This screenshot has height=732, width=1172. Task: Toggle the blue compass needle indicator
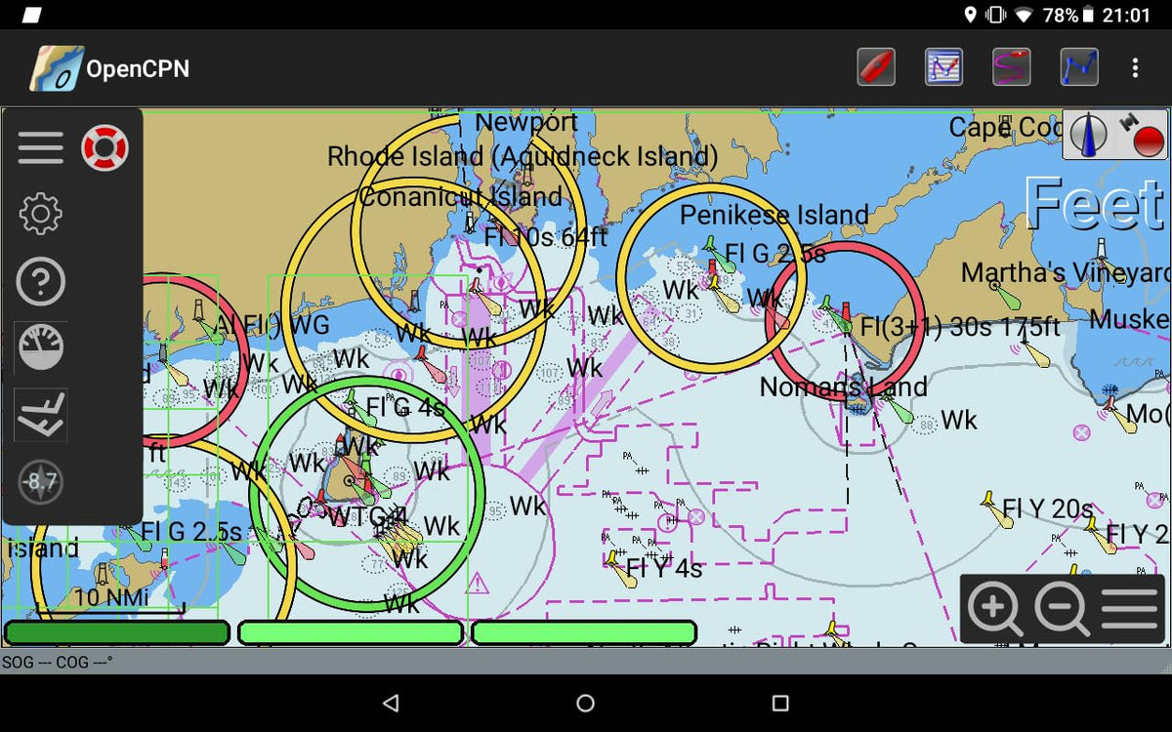click(1088, 135)
